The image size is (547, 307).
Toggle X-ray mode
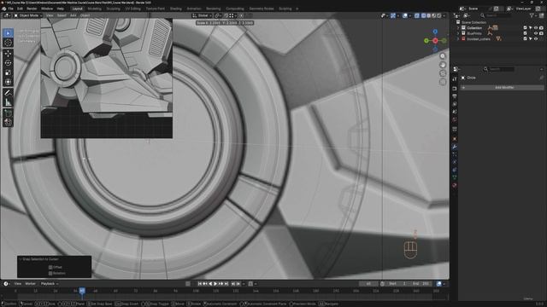[416, 15]
